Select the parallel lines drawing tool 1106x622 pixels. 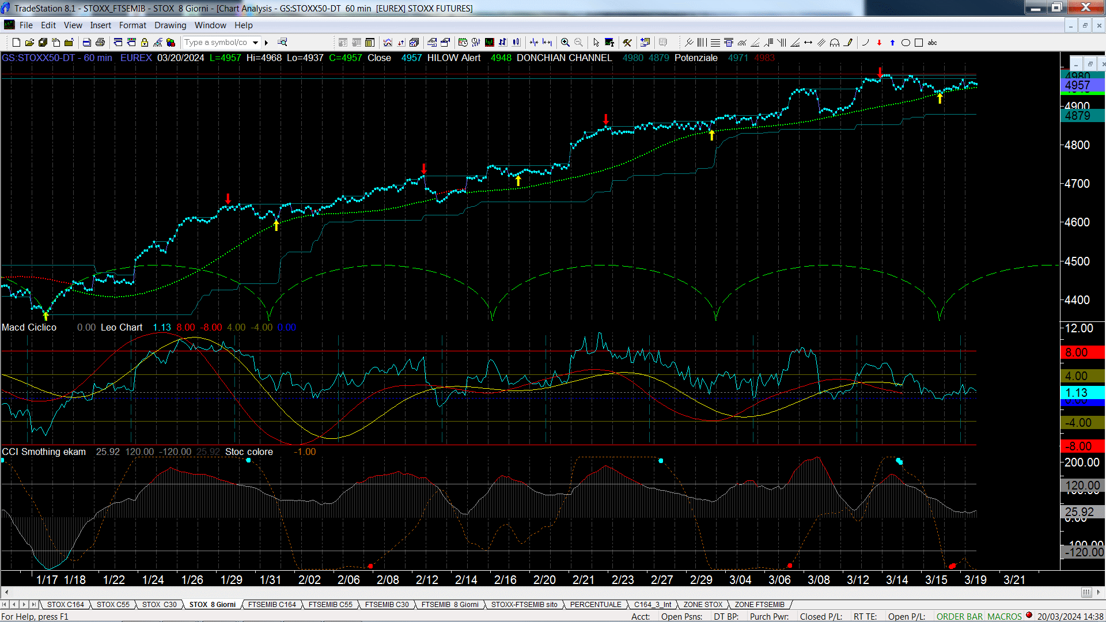tap(821, 43)
